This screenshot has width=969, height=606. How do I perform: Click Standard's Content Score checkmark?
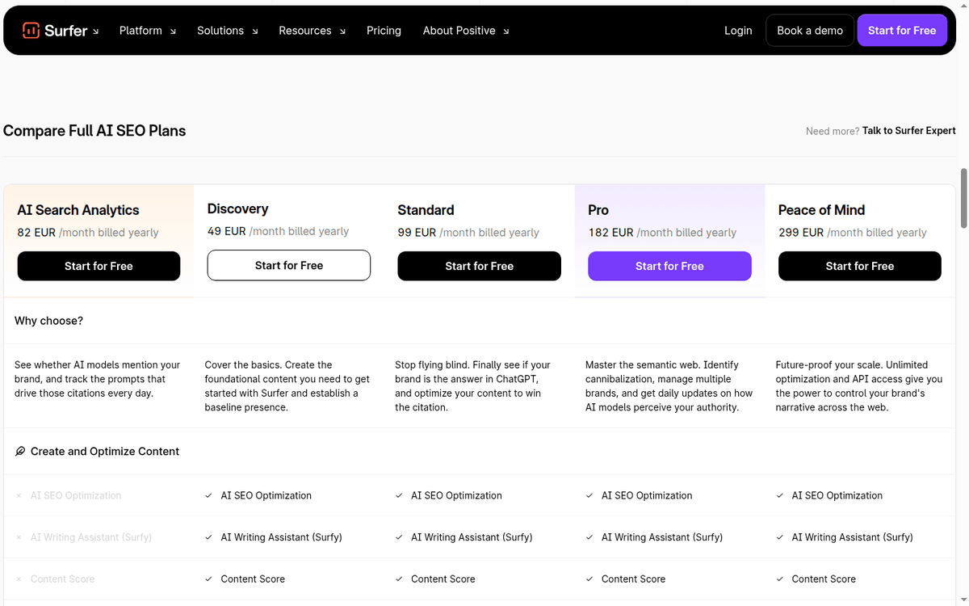click(399, 579)
